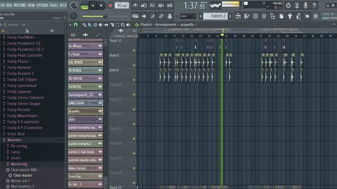Image resolution: width=337 pixels, height=189 pixels.
Task: Open the audio editor scissors icon
Action: pos(297,5)
